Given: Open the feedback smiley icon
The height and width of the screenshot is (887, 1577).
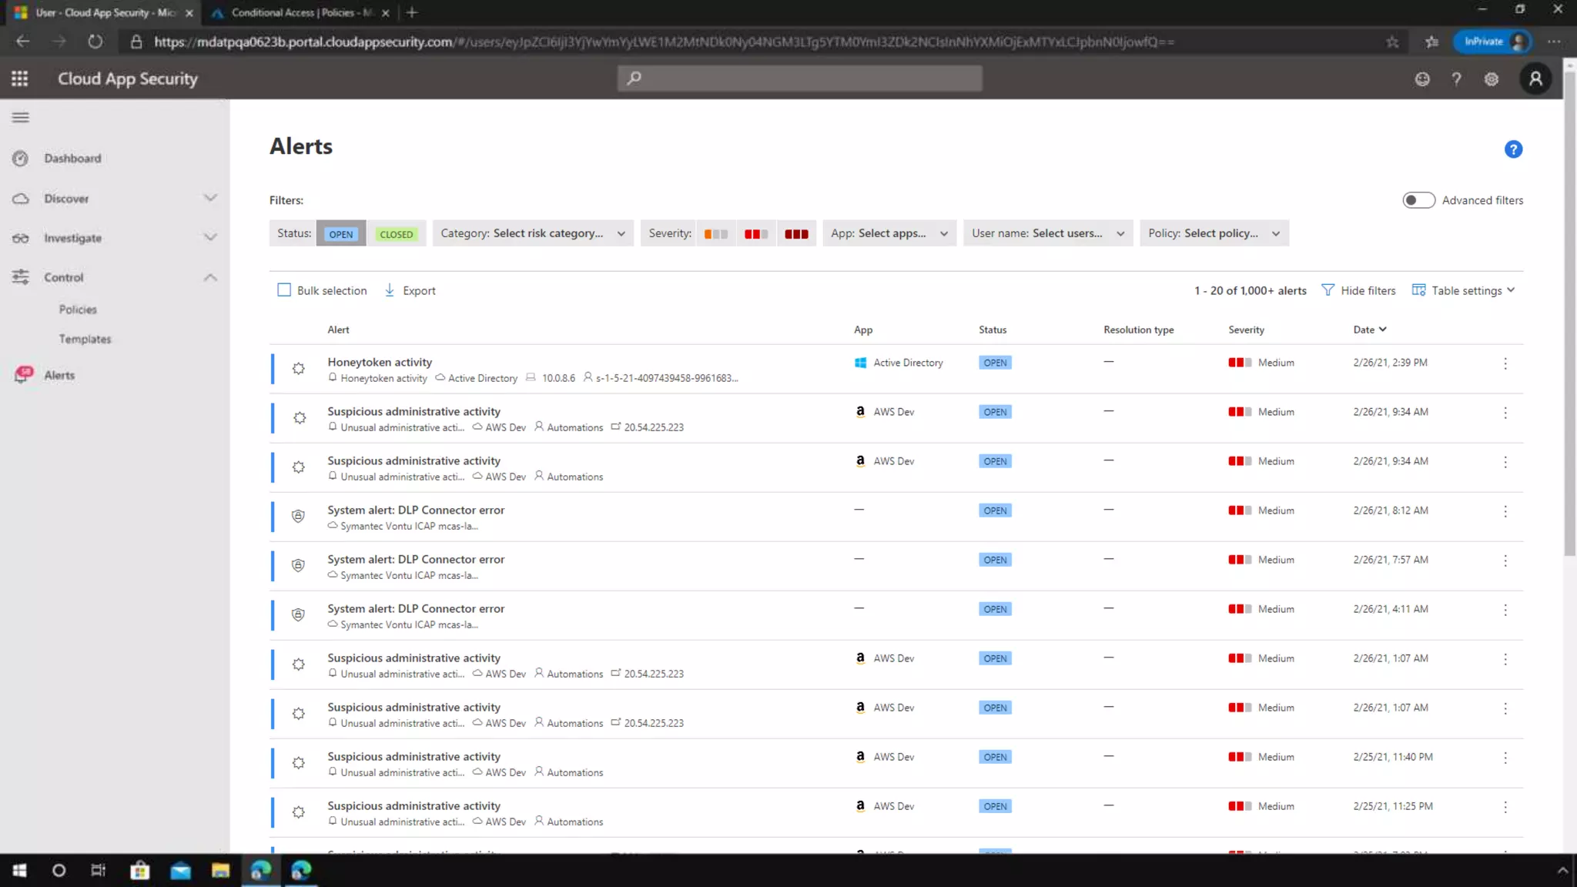Looking at the screenshot, I should tap(1422, 79).
